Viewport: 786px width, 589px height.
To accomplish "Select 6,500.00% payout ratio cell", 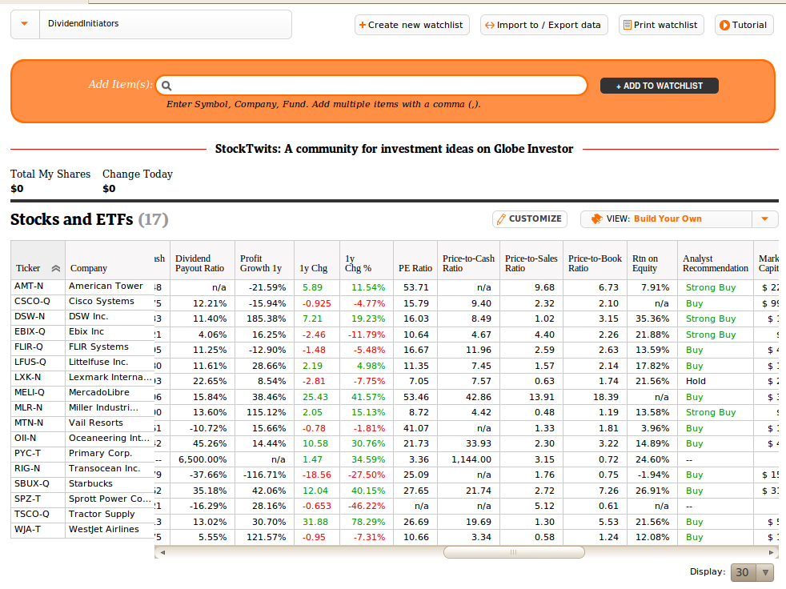I will coord(202,459).
